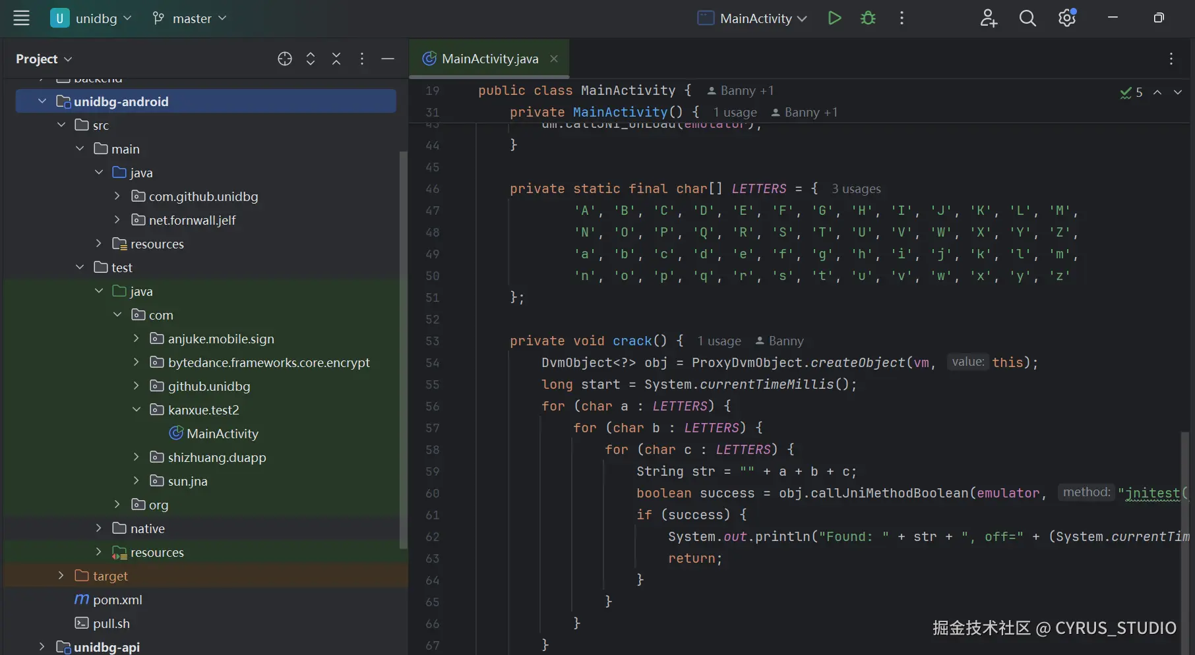The height and width of the screenshot is (655, 1195).
Task: Select opened file crosshair icon in Project panel
Action: 284,59
